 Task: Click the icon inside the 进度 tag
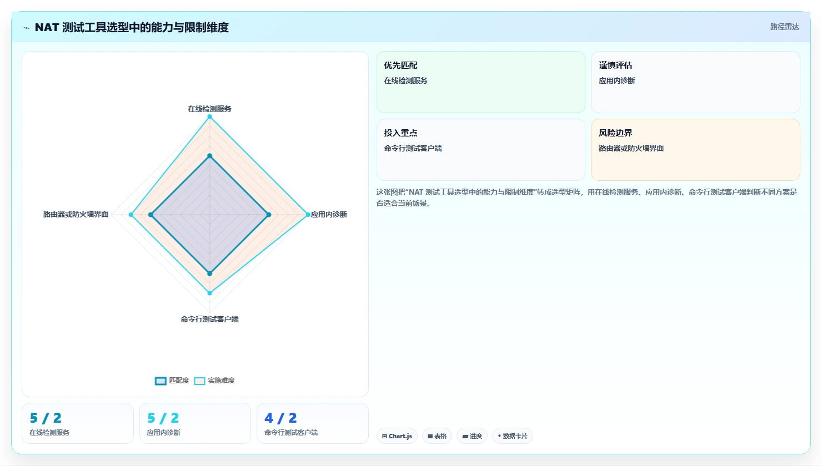[x=465, y=437]
